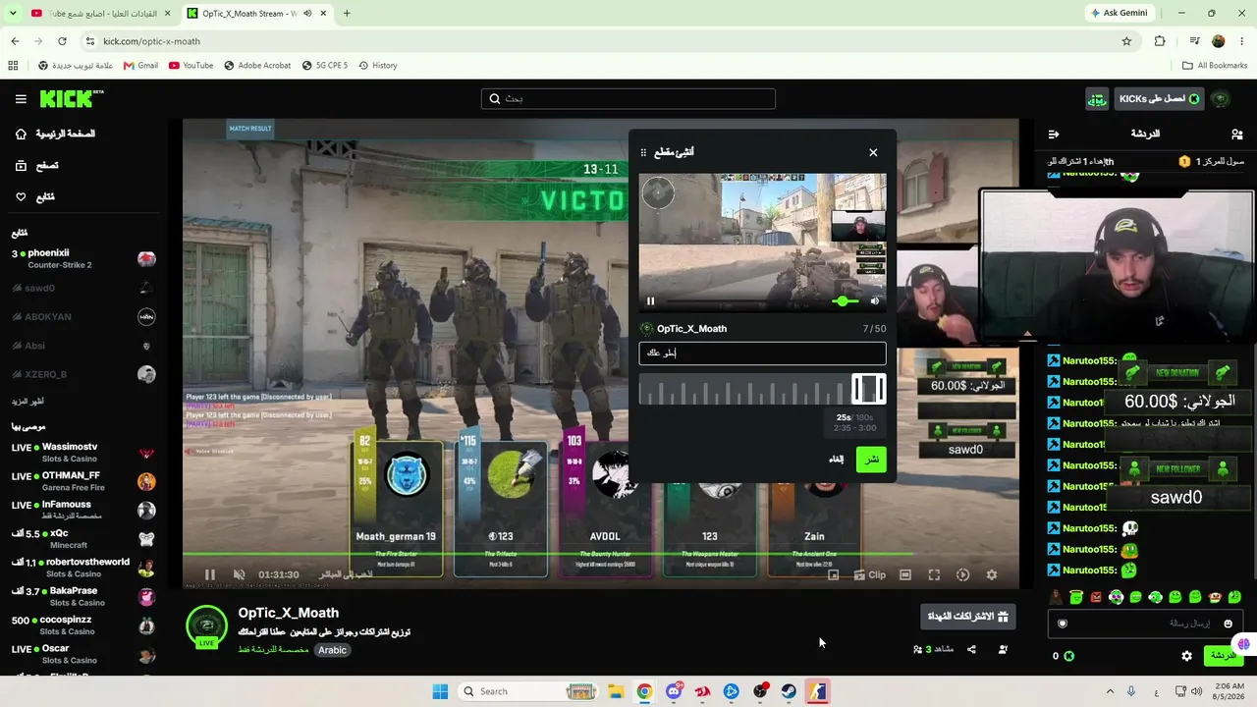Click the player playback speed icon
Screen dimensions: 1257x707
pos(962,575)
